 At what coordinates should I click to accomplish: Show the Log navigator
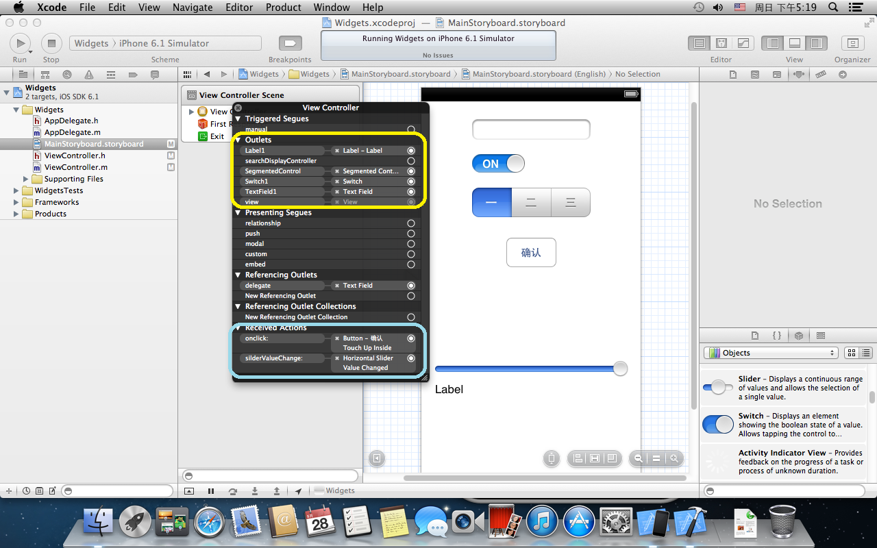(155, 74)
